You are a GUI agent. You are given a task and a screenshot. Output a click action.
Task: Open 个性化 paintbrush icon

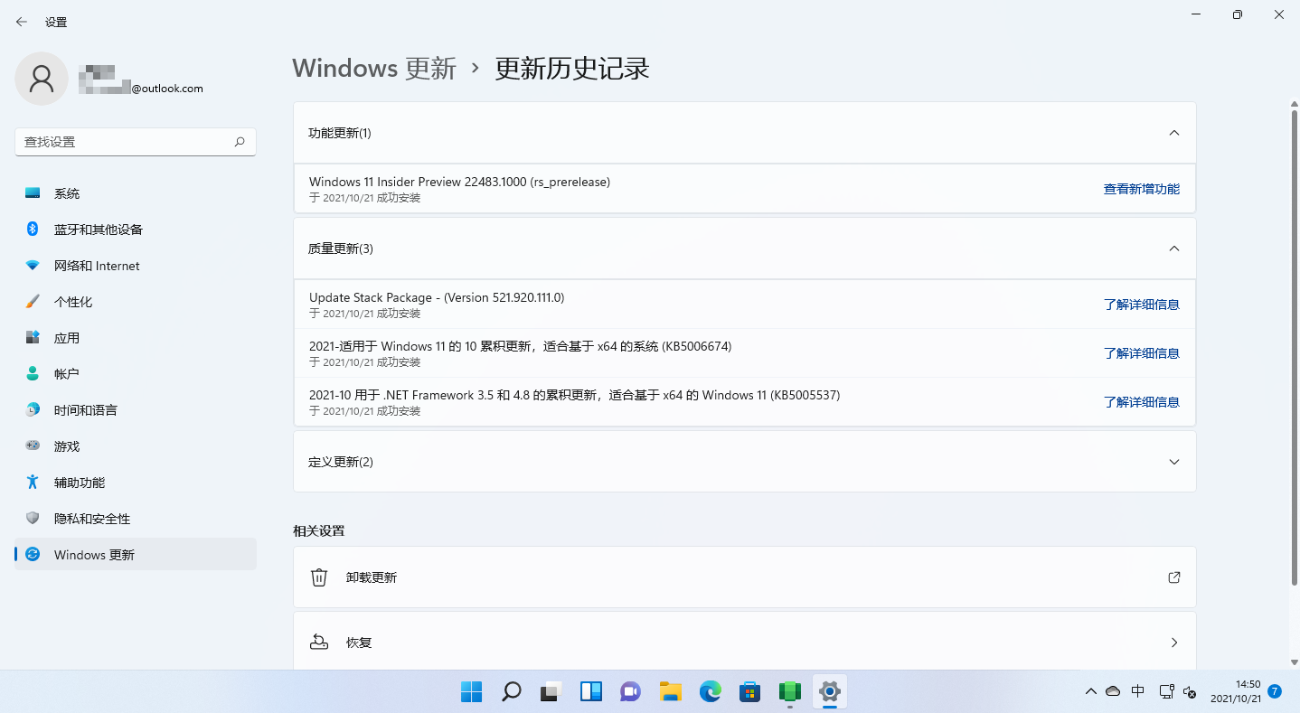(x=33, y=302)
